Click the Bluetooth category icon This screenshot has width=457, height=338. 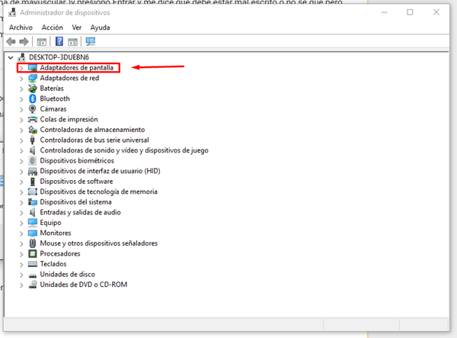(x=32, y=98)
